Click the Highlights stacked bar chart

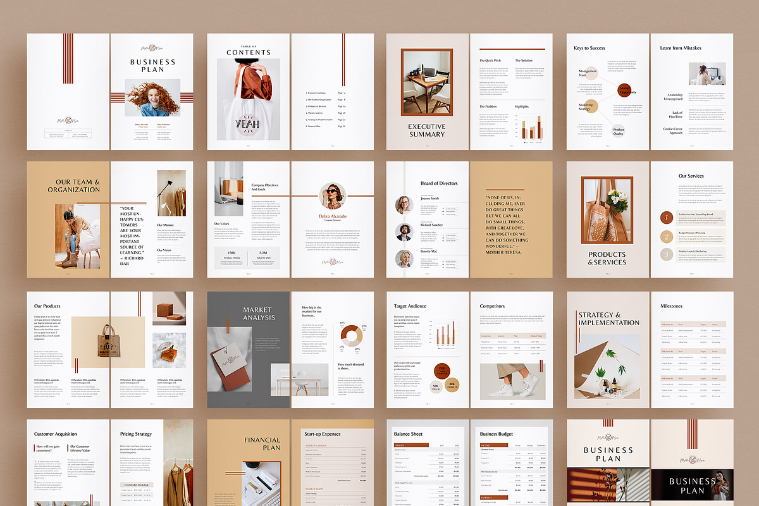[x=530, y=128]
